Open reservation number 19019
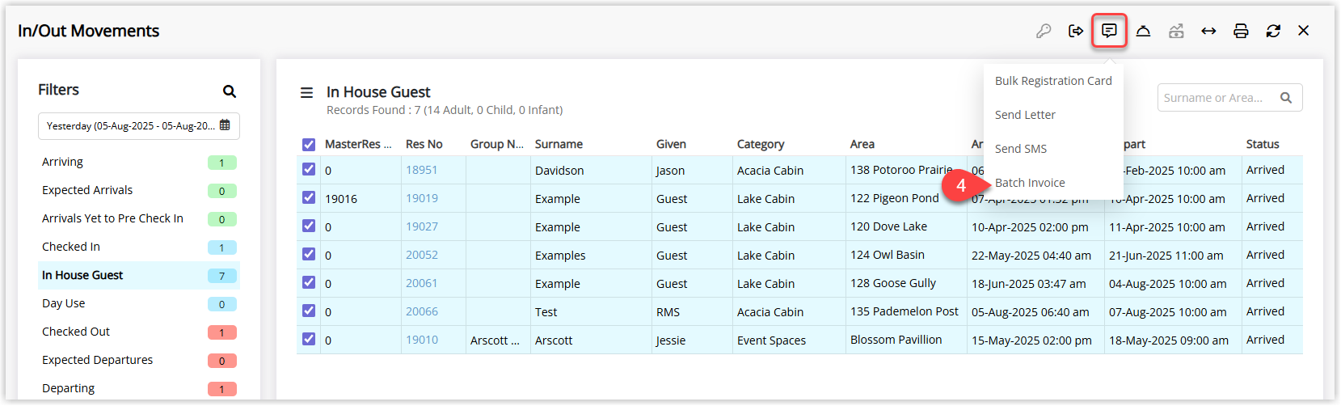This screenshot has width=1341, height=406. click(x=421, y=198)
